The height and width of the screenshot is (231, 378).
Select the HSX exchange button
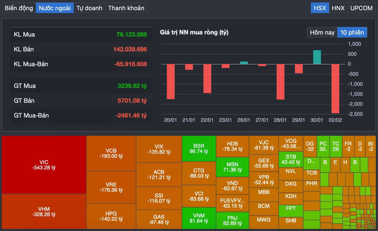pos(320,8)
